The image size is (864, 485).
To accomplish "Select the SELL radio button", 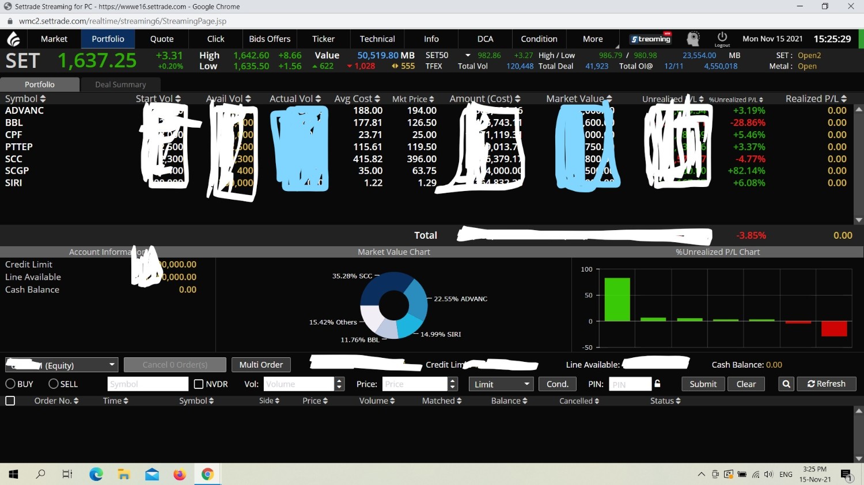I will (54, 384).
